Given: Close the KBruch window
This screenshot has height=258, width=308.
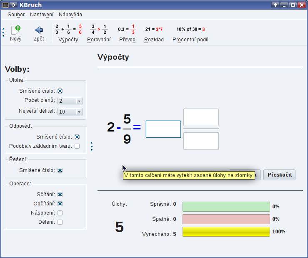Looking at the screenshot, I should click(x=302, y=5).
